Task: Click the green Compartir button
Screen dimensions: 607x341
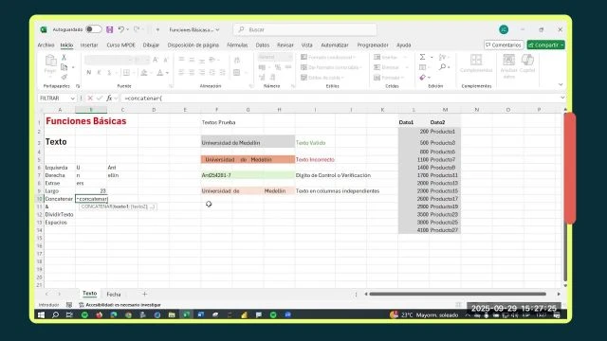Action: (x=546, y=45)
